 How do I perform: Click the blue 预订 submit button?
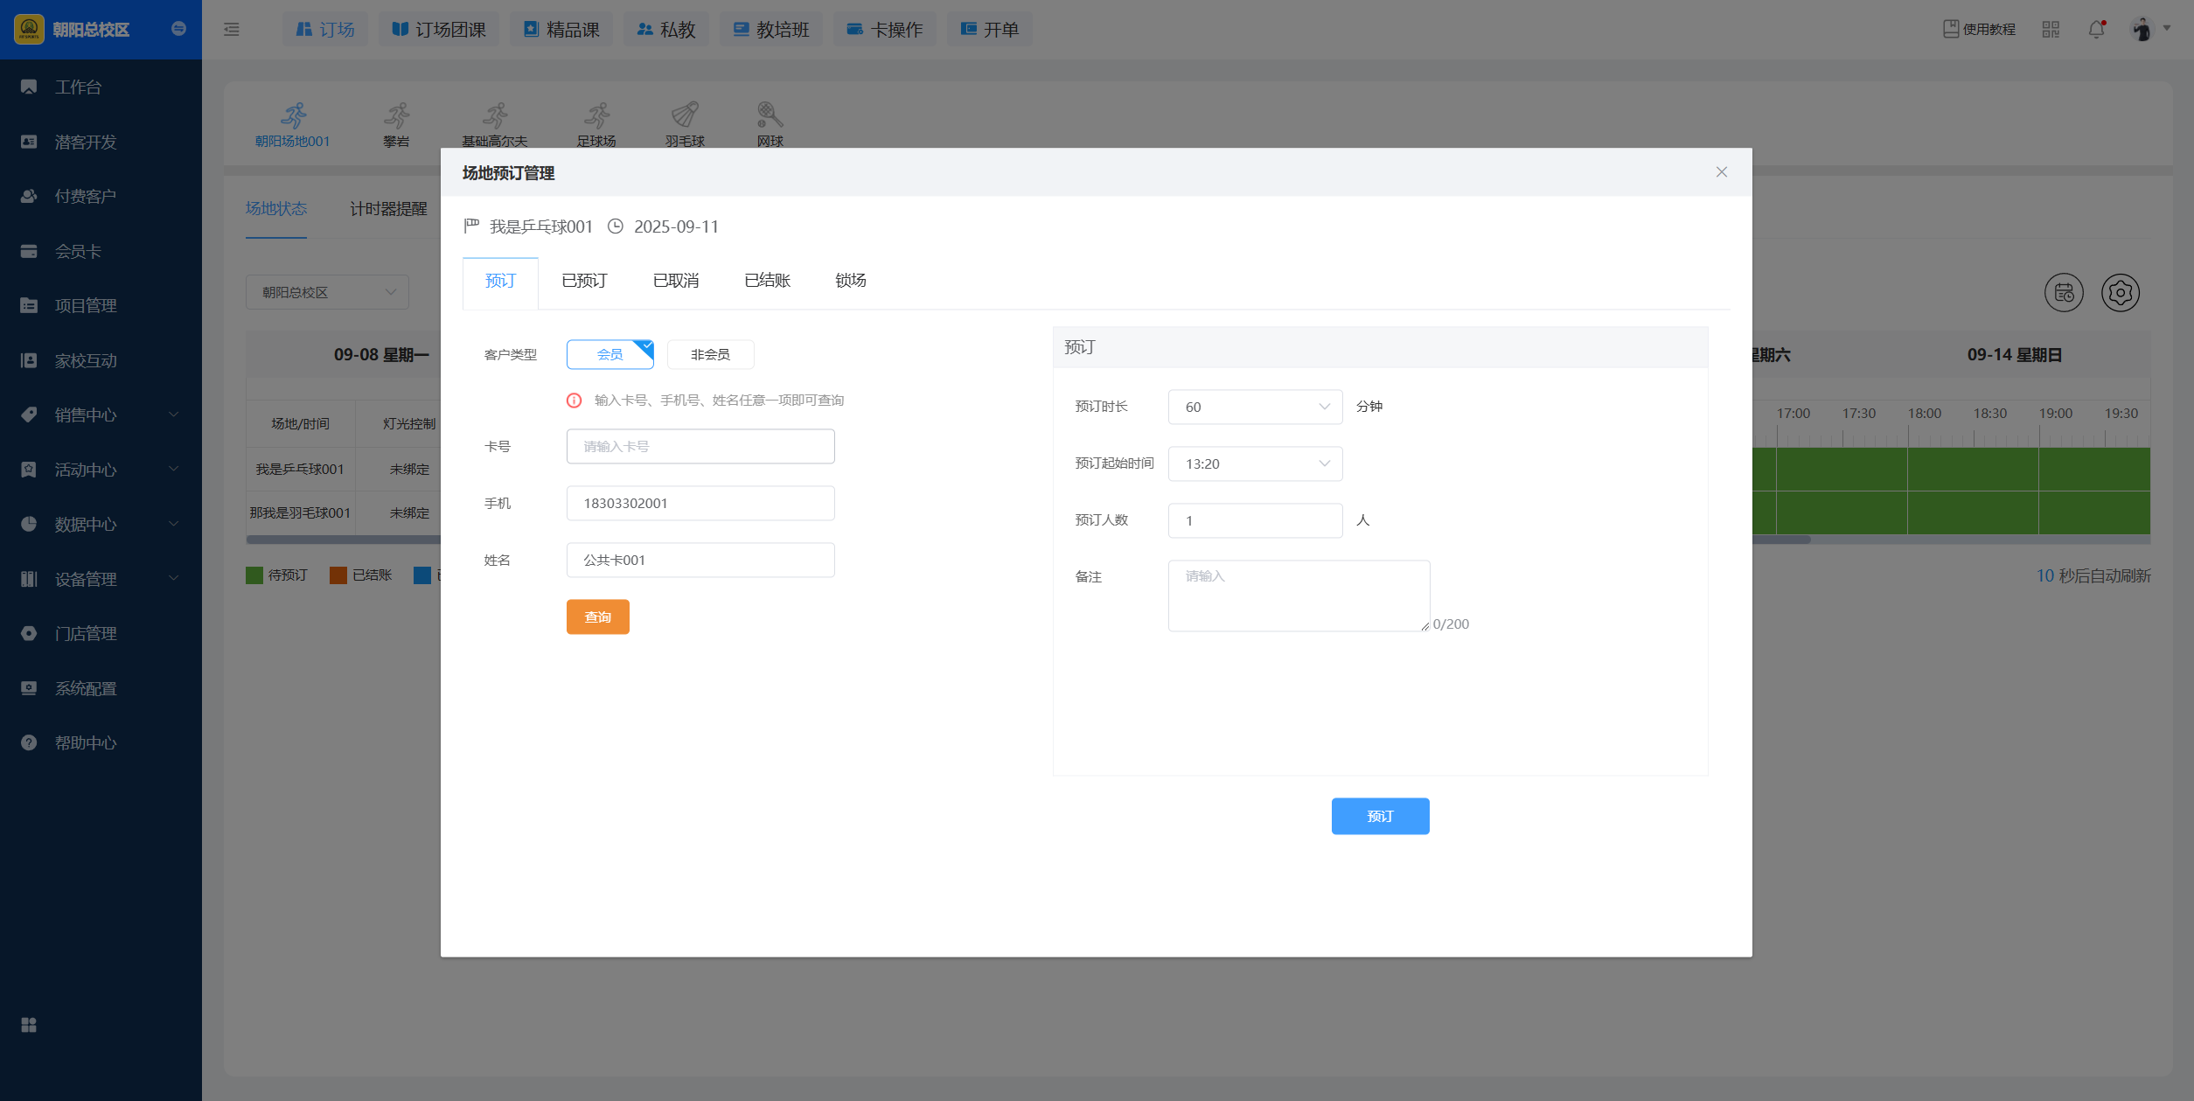tap(1380, 816)
